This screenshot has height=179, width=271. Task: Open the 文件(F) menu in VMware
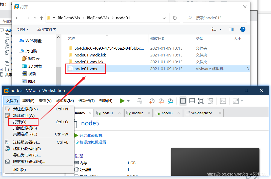(12, 101)
